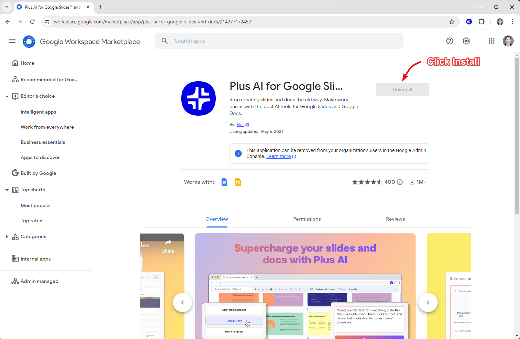
Task: Open the tab search dropdown arrow
Action: pos(7,7)
